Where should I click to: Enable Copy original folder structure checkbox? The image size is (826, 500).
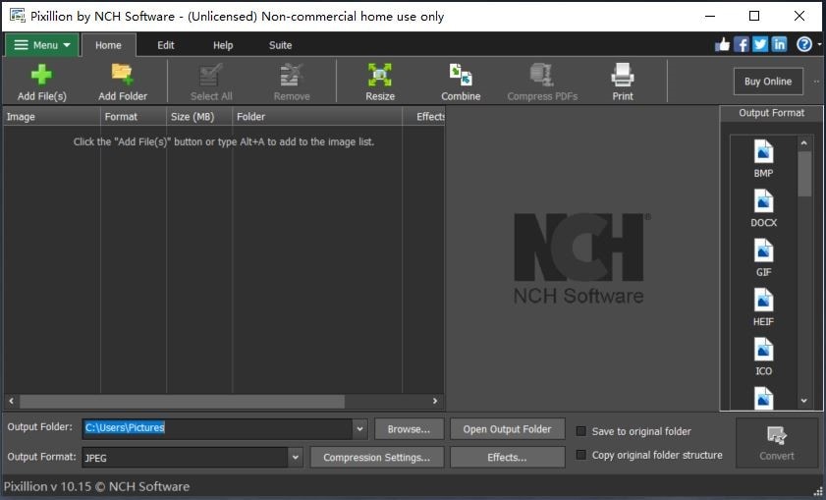pyautogui.click(x=581, y=454)
